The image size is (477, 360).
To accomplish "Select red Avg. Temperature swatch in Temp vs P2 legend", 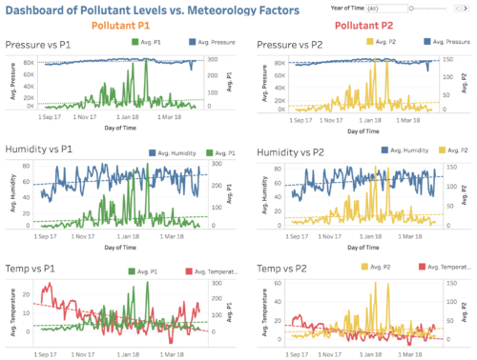I will click(x=422, y=267).
